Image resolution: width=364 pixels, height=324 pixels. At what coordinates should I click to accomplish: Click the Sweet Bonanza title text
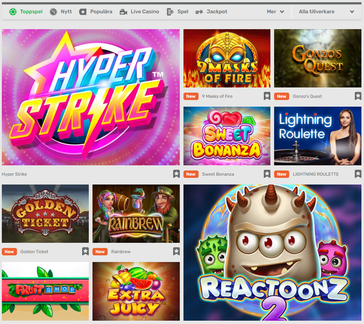coord(218,174)
